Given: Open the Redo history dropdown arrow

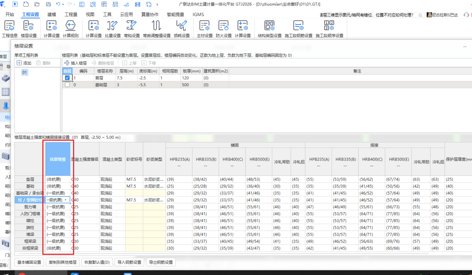Looking at the screenshot, I should click(74, 4).
